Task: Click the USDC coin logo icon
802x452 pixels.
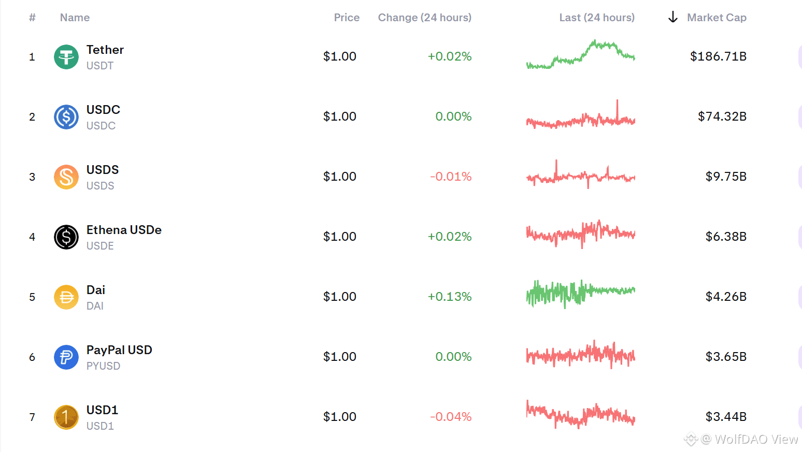Action: pos(66,117)
